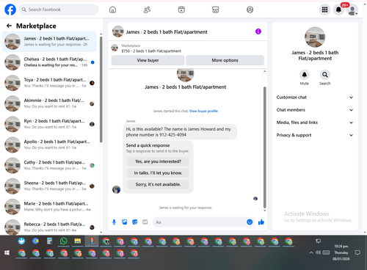Screen dimensions: 367x270
Task: Click the chat message area scrollbar
Action: 264,147
